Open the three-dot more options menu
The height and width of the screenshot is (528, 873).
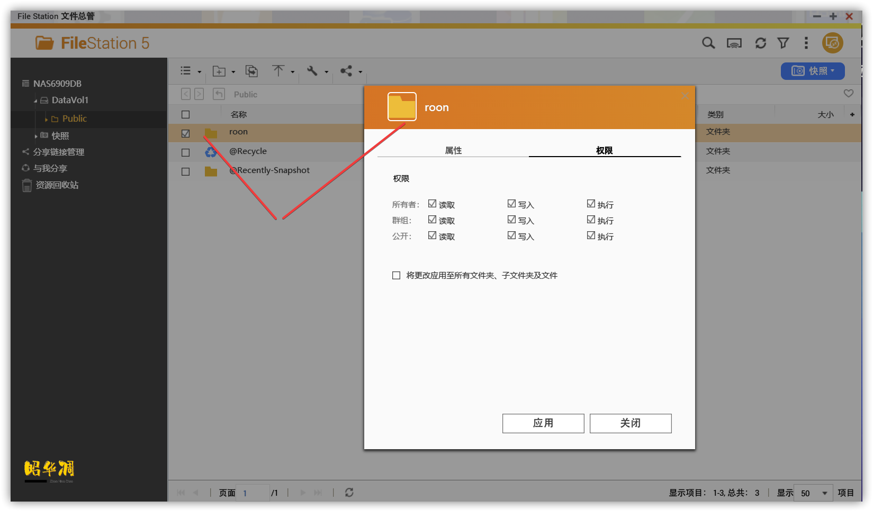pyautogui.click(x=806, y=43)
